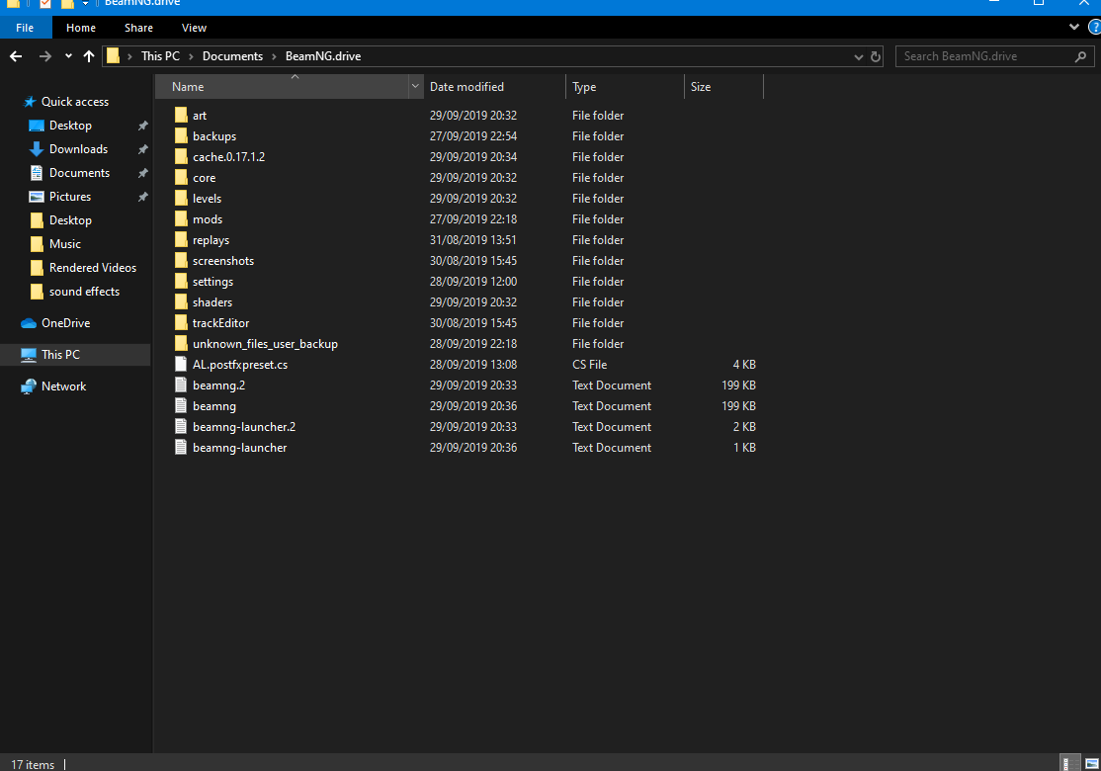Select Network in the navigation pane

pyautogui.click(x=63, y=386)
